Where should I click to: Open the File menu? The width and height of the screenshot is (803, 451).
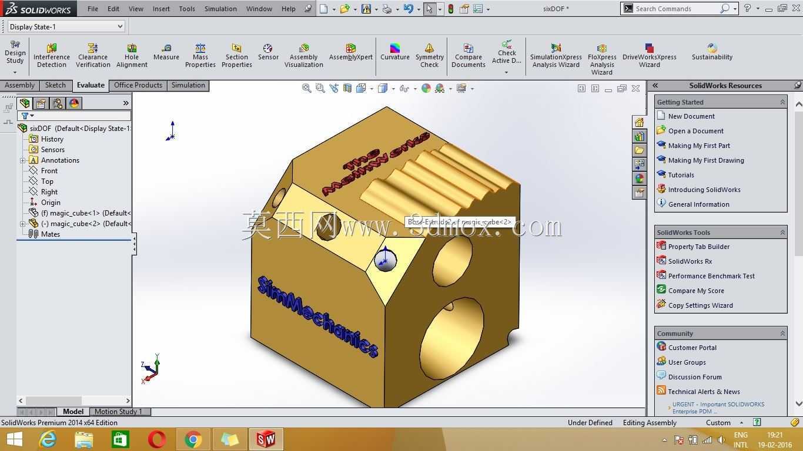93,9
